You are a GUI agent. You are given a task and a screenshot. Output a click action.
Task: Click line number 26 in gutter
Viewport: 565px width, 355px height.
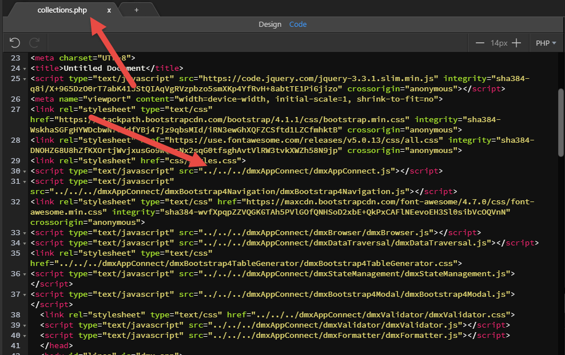pos(15,99)
